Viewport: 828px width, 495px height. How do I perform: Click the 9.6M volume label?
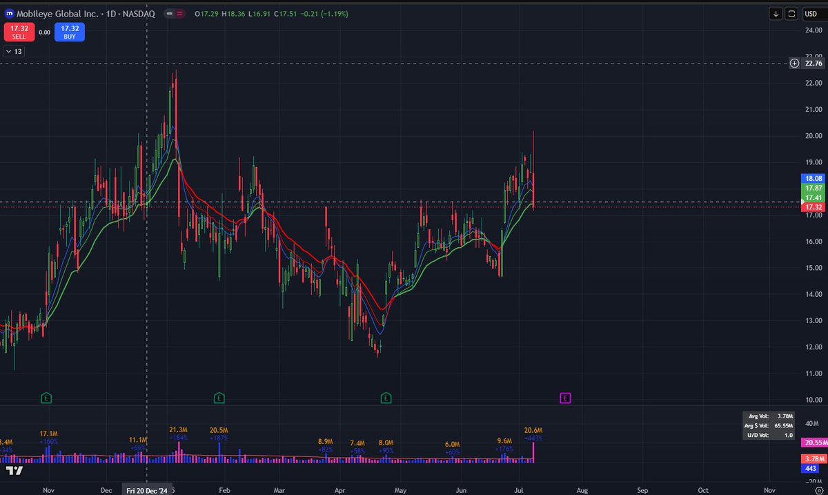[504, 440]
